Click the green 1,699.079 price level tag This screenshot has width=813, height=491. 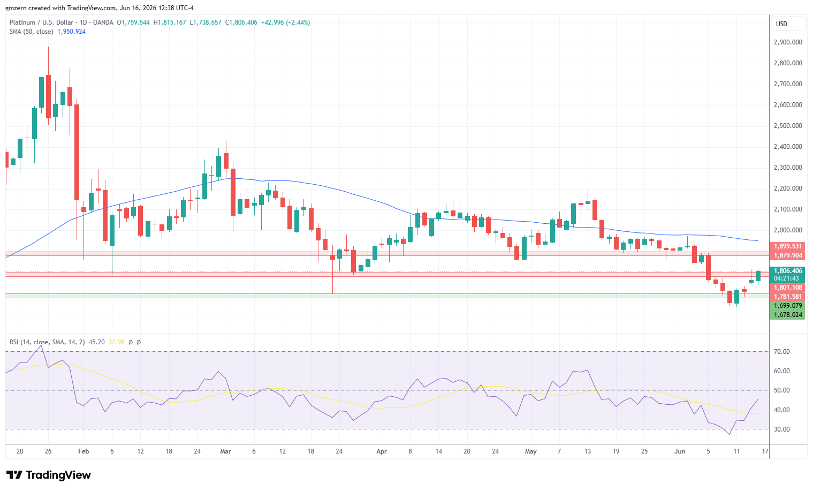point(788,306)
